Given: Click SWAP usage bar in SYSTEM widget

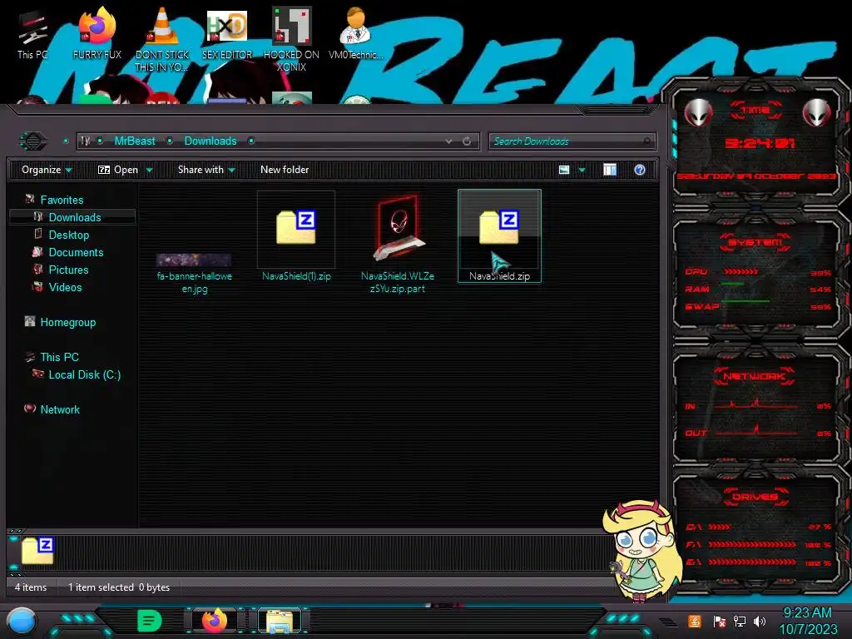Looking at the screenshot, I should [745, 301].
